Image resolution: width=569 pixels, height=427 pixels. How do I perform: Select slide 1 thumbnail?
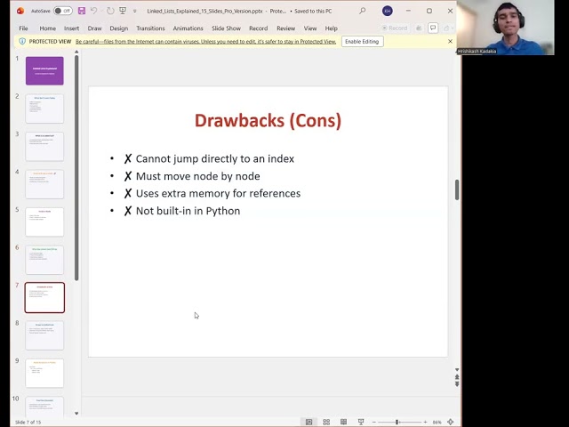click(44, 71)
